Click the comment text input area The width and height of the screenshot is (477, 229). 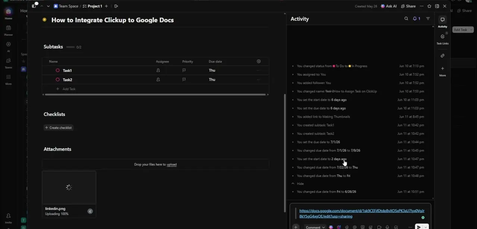tap(360, 214)
